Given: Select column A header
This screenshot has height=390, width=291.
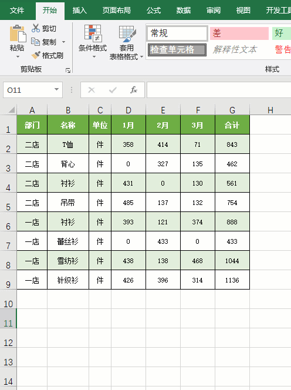Looking at the screenshot, I should [32, 110].
